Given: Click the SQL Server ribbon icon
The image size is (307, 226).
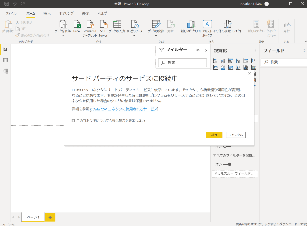Looking at the screenshot, I should [x=103, y=29].
